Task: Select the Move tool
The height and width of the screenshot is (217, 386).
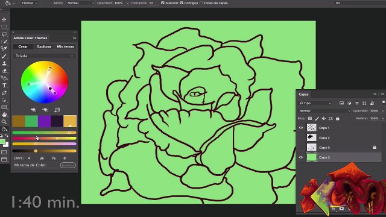Action: [4, 19]
